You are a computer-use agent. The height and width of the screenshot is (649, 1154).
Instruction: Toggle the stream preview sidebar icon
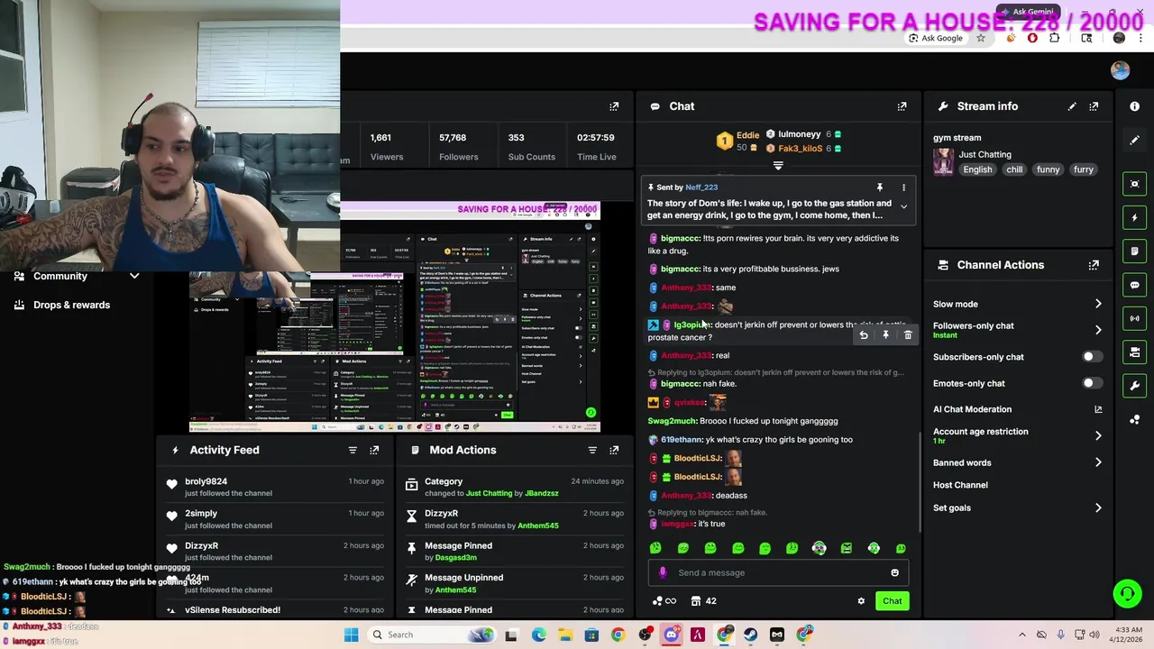tap(1135, 184)
